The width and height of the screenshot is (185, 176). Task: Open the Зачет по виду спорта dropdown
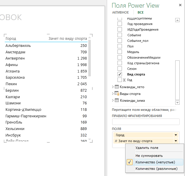coord(176,141)
